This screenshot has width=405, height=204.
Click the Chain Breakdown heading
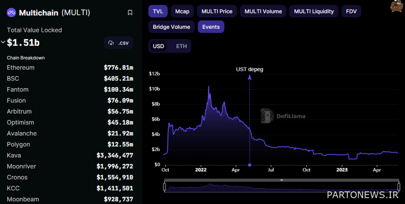click(26, 58)
